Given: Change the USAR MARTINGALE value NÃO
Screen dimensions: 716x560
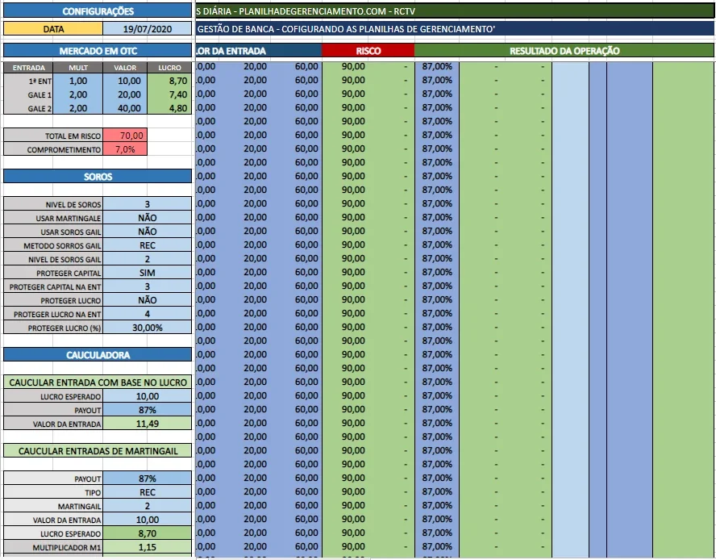Looking at the screenshot, I should pos(147,218).
